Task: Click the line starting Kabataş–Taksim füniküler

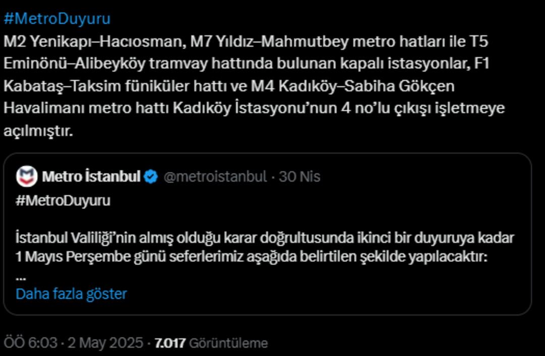Action: (x=229, y=86)
